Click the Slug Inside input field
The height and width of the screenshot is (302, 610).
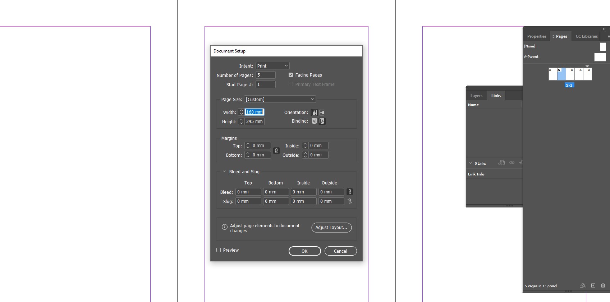(x=304, y=201)
